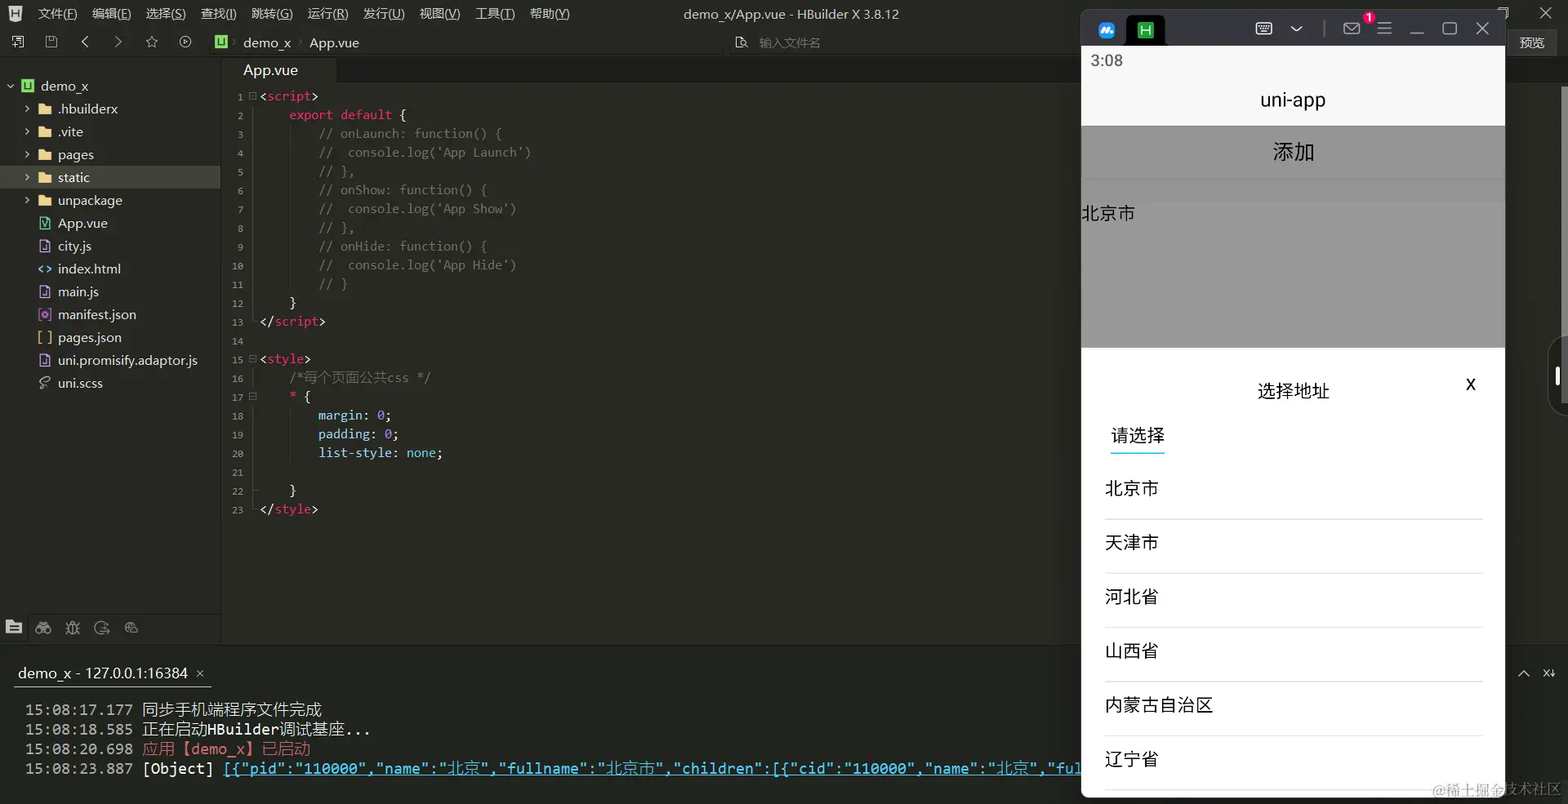Click the file search icon beside filename input

(742, 42)
